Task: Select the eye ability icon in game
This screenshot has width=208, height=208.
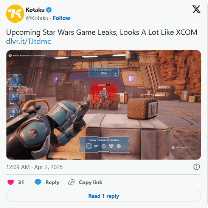Action: tap(104, 146)
